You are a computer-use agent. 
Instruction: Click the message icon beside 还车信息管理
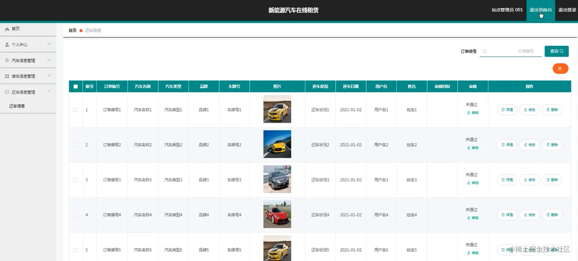point(6,92)
